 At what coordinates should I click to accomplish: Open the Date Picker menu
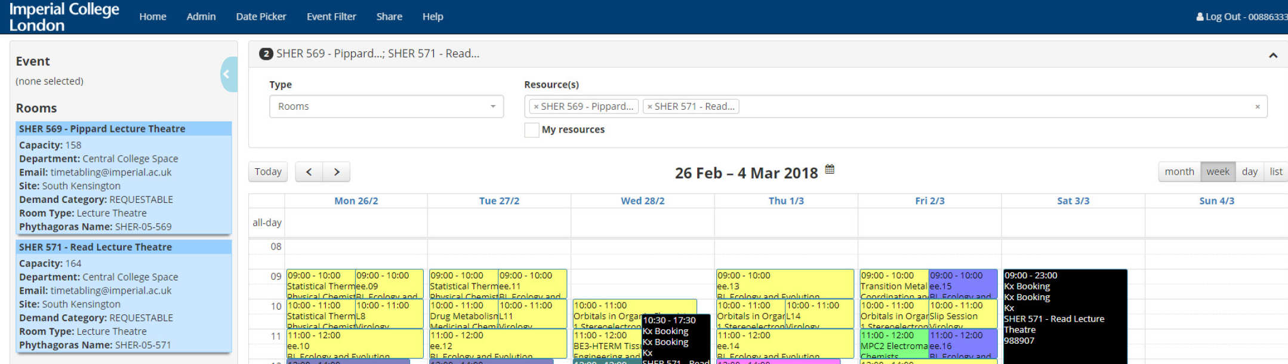(x=261, y=17)
